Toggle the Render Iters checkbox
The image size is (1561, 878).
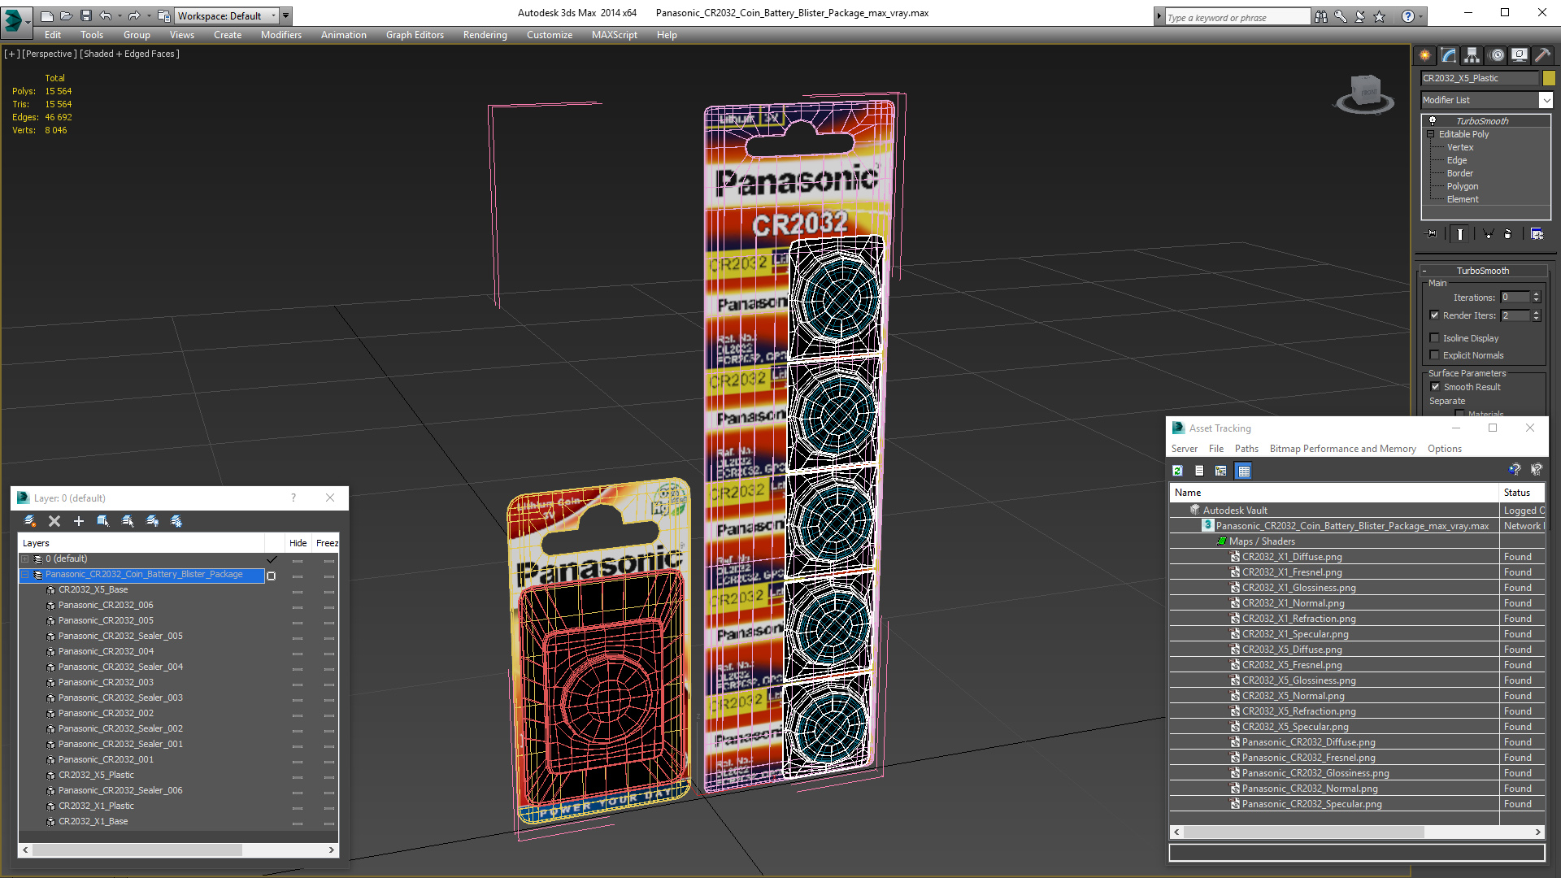[x=1435, y=315]
